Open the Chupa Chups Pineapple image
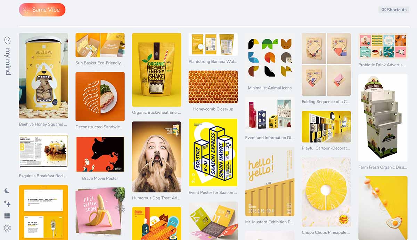 [326, 192]
